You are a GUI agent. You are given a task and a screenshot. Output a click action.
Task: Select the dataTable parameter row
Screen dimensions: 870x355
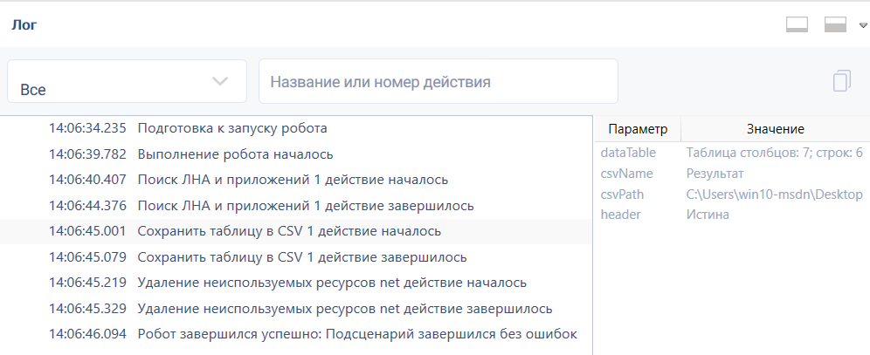point(732,153)
